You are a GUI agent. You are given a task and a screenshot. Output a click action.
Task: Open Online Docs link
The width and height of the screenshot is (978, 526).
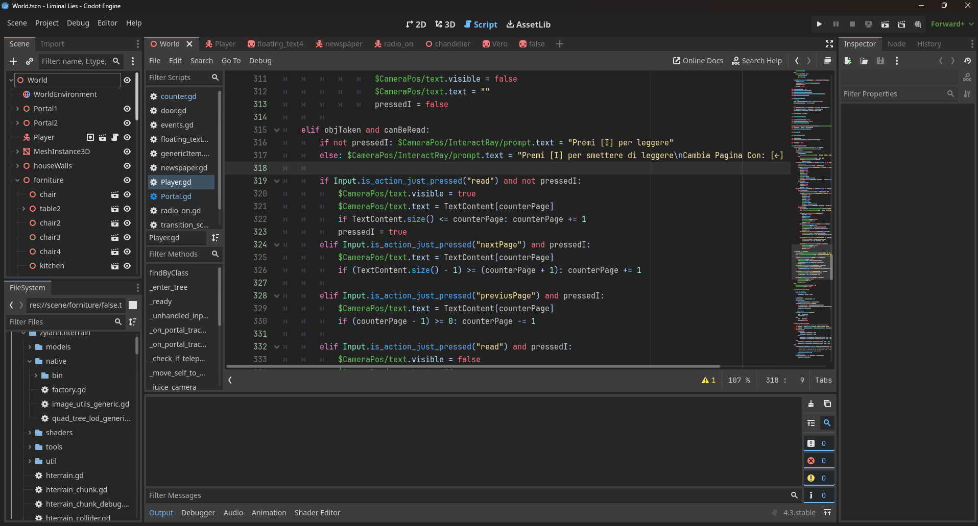coord(698,61)
